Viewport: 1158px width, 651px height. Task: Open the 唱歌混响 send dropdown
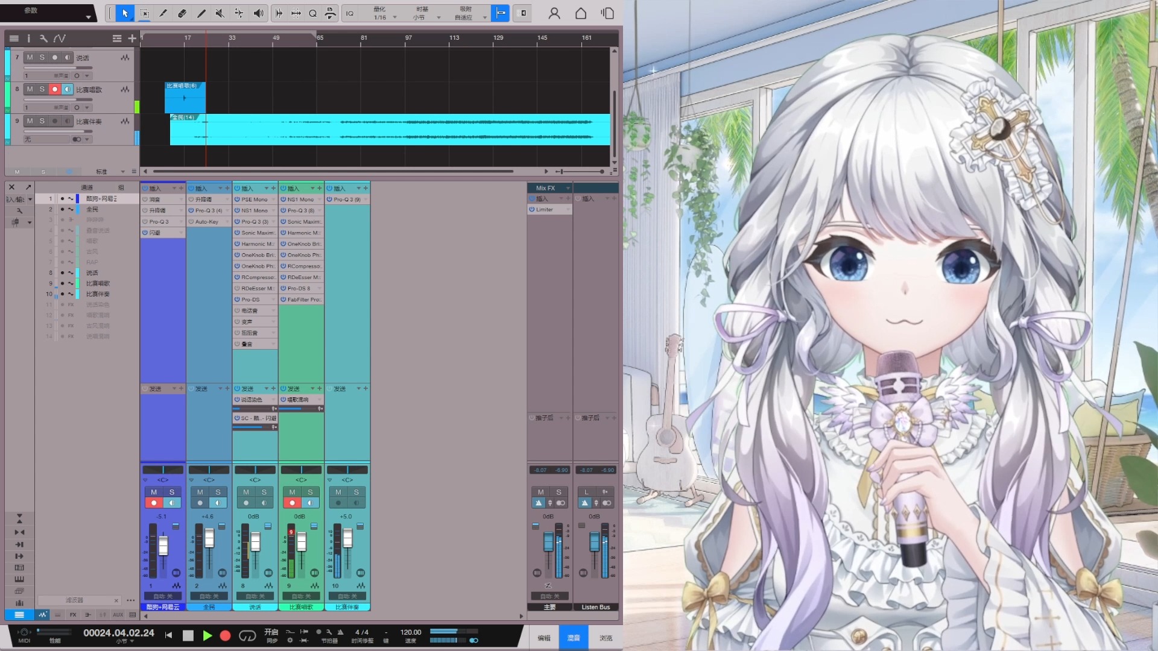(320, 400)
